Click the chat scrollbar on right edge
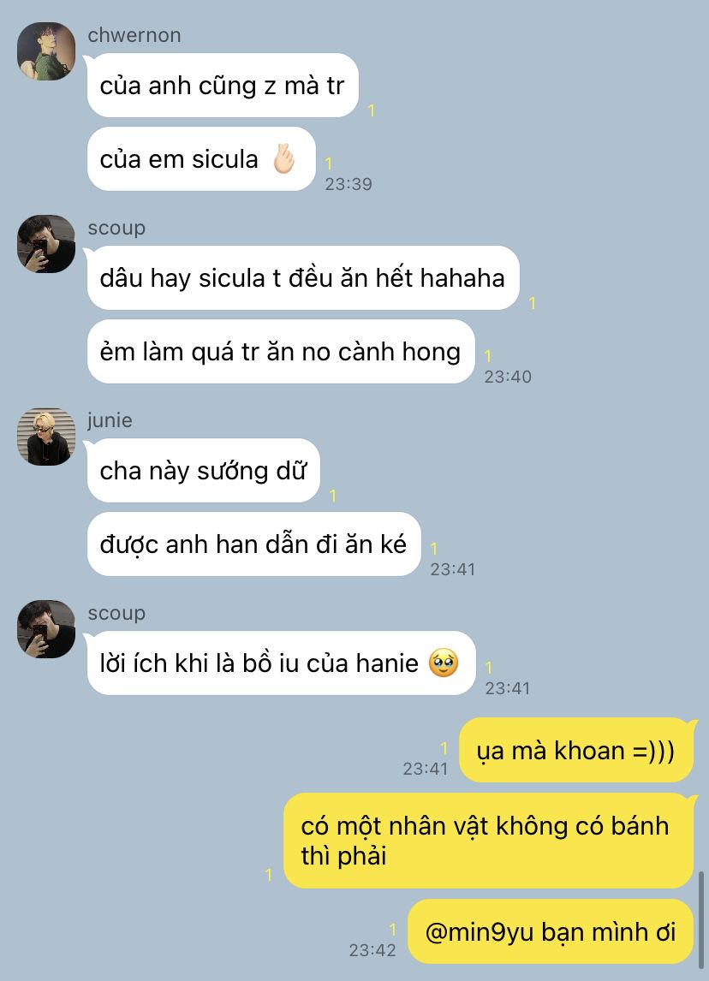709x981 pixels. 700,919
